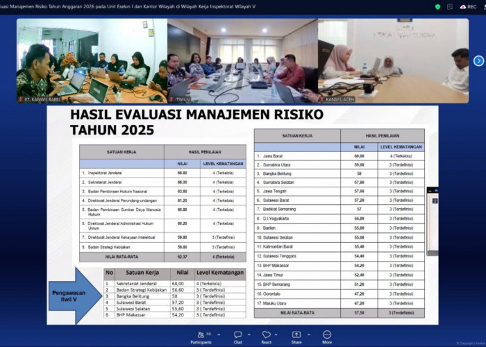Click Direktorat Jenderal Kekayaan Intelektual row
This screenshot has width=486, height=347.
tap(162, 237)
